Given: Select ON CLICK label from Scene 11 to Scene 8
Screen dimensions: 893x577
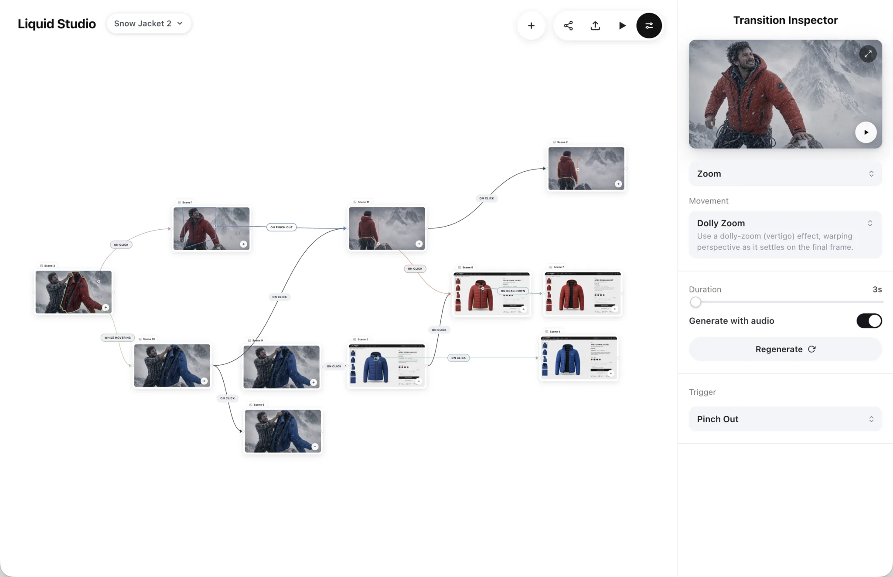Looking at the screenshot, I should pos(415,268).
